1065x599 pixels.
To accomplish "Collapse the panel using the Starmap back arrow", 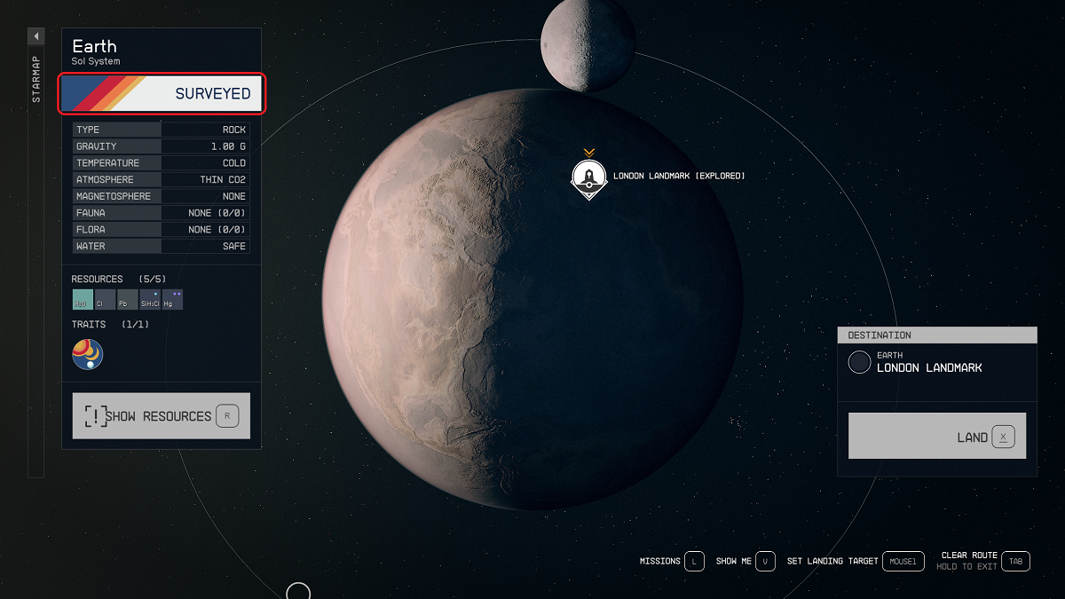I will pyautogui.click(x=35, y=35).
